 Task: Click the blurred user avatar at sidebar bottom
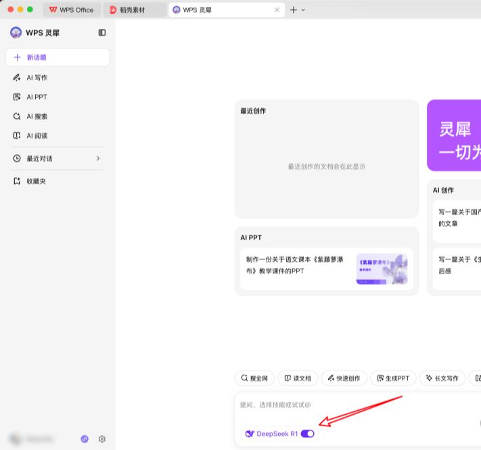(15, 439)
